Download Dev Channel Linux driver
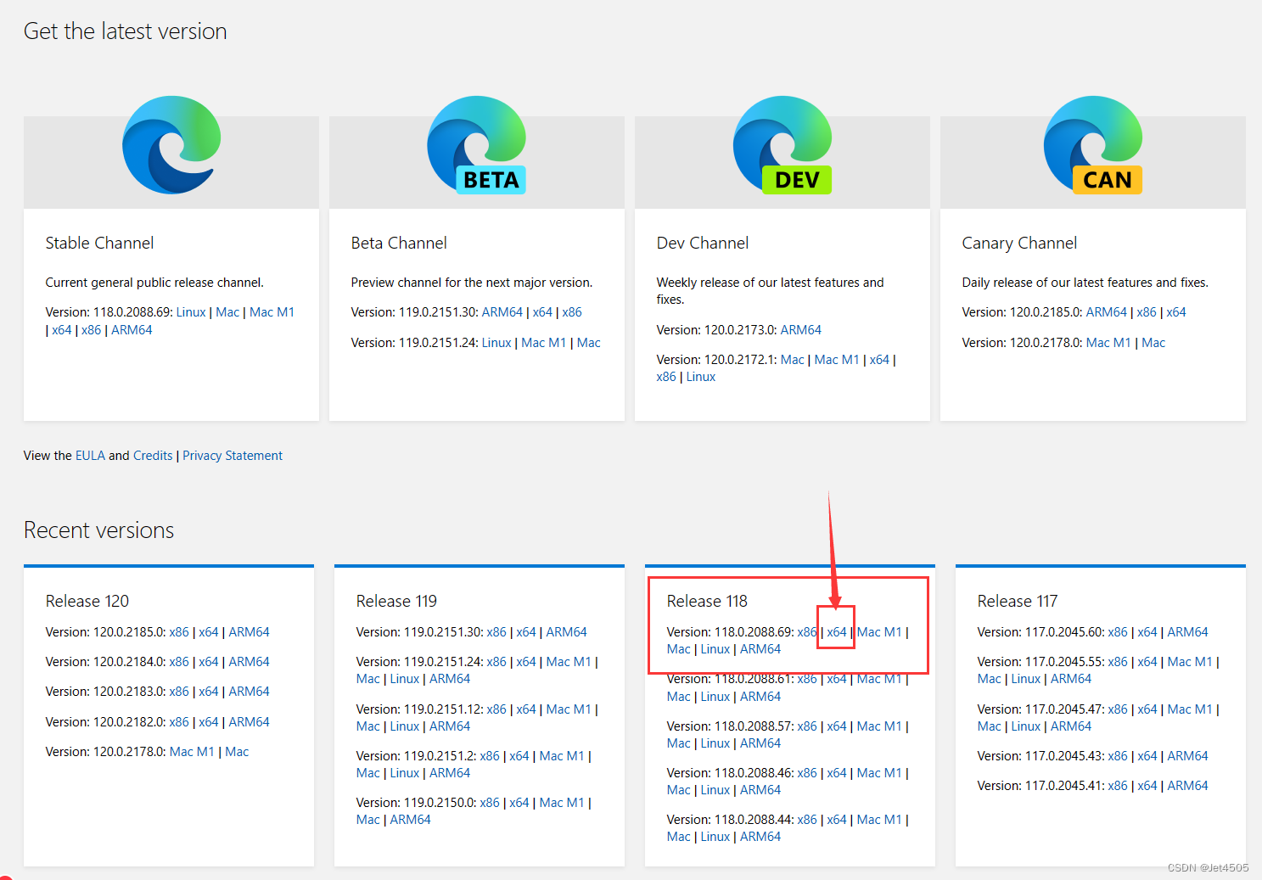1262x880 pixels. pyautogui.click(x=701, y=377)
